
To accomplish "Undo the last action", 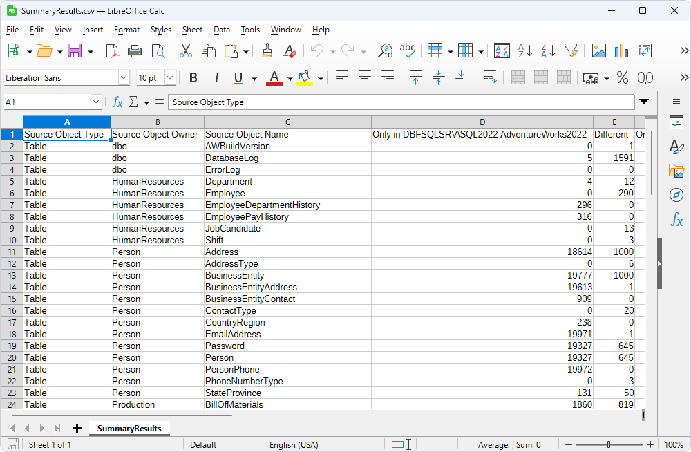I will (317, 50).
